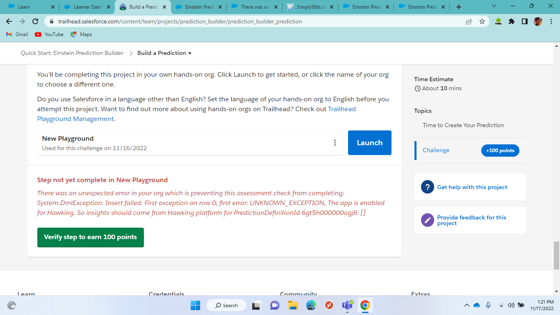The width and height of the screenshot is (560, 315).
Task: Switch to the SimplySfdc tab
Action: pos(310,7)
